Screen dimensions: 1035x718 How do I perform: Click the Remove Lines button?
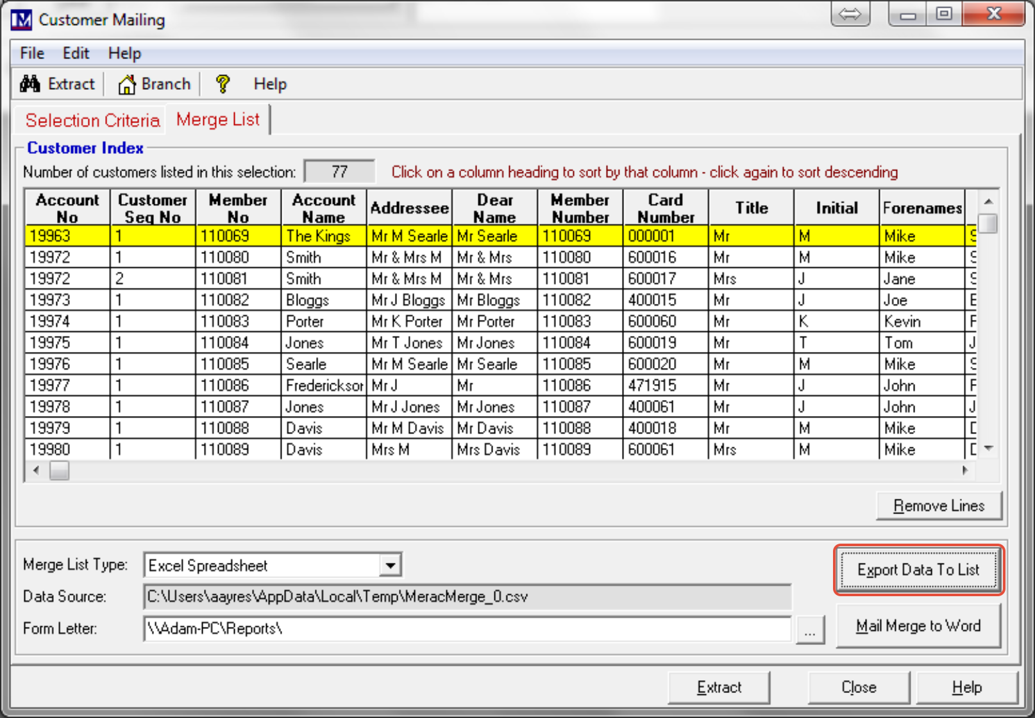938,506
